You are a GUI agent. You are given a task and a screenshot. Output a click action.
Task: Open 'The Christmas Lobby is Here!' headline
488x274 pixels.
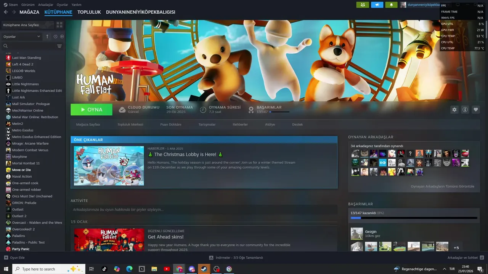pos(185,155)
